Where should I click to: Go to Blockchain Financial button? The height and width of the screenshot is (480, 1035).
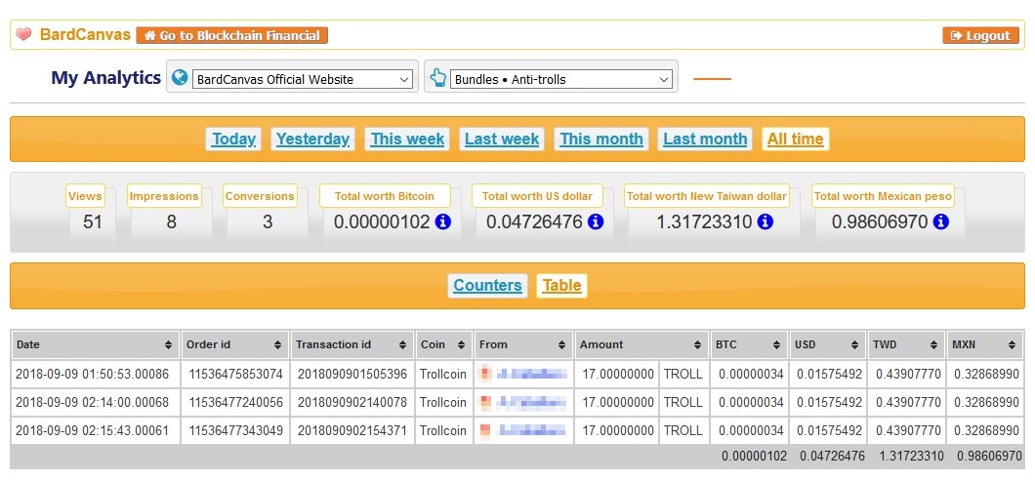click(x=231, y=35)
